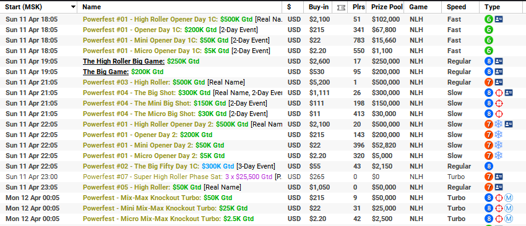
Task: Click the snowflake icon in Opener Day 2 $200K row
Action: 499,135
